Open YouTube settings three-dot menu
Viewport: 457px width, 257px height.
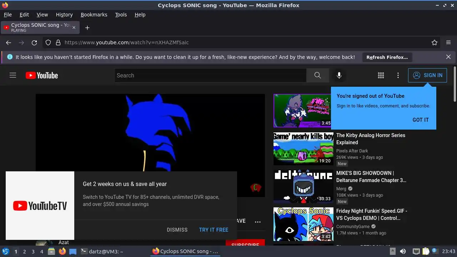pos(398,75)
